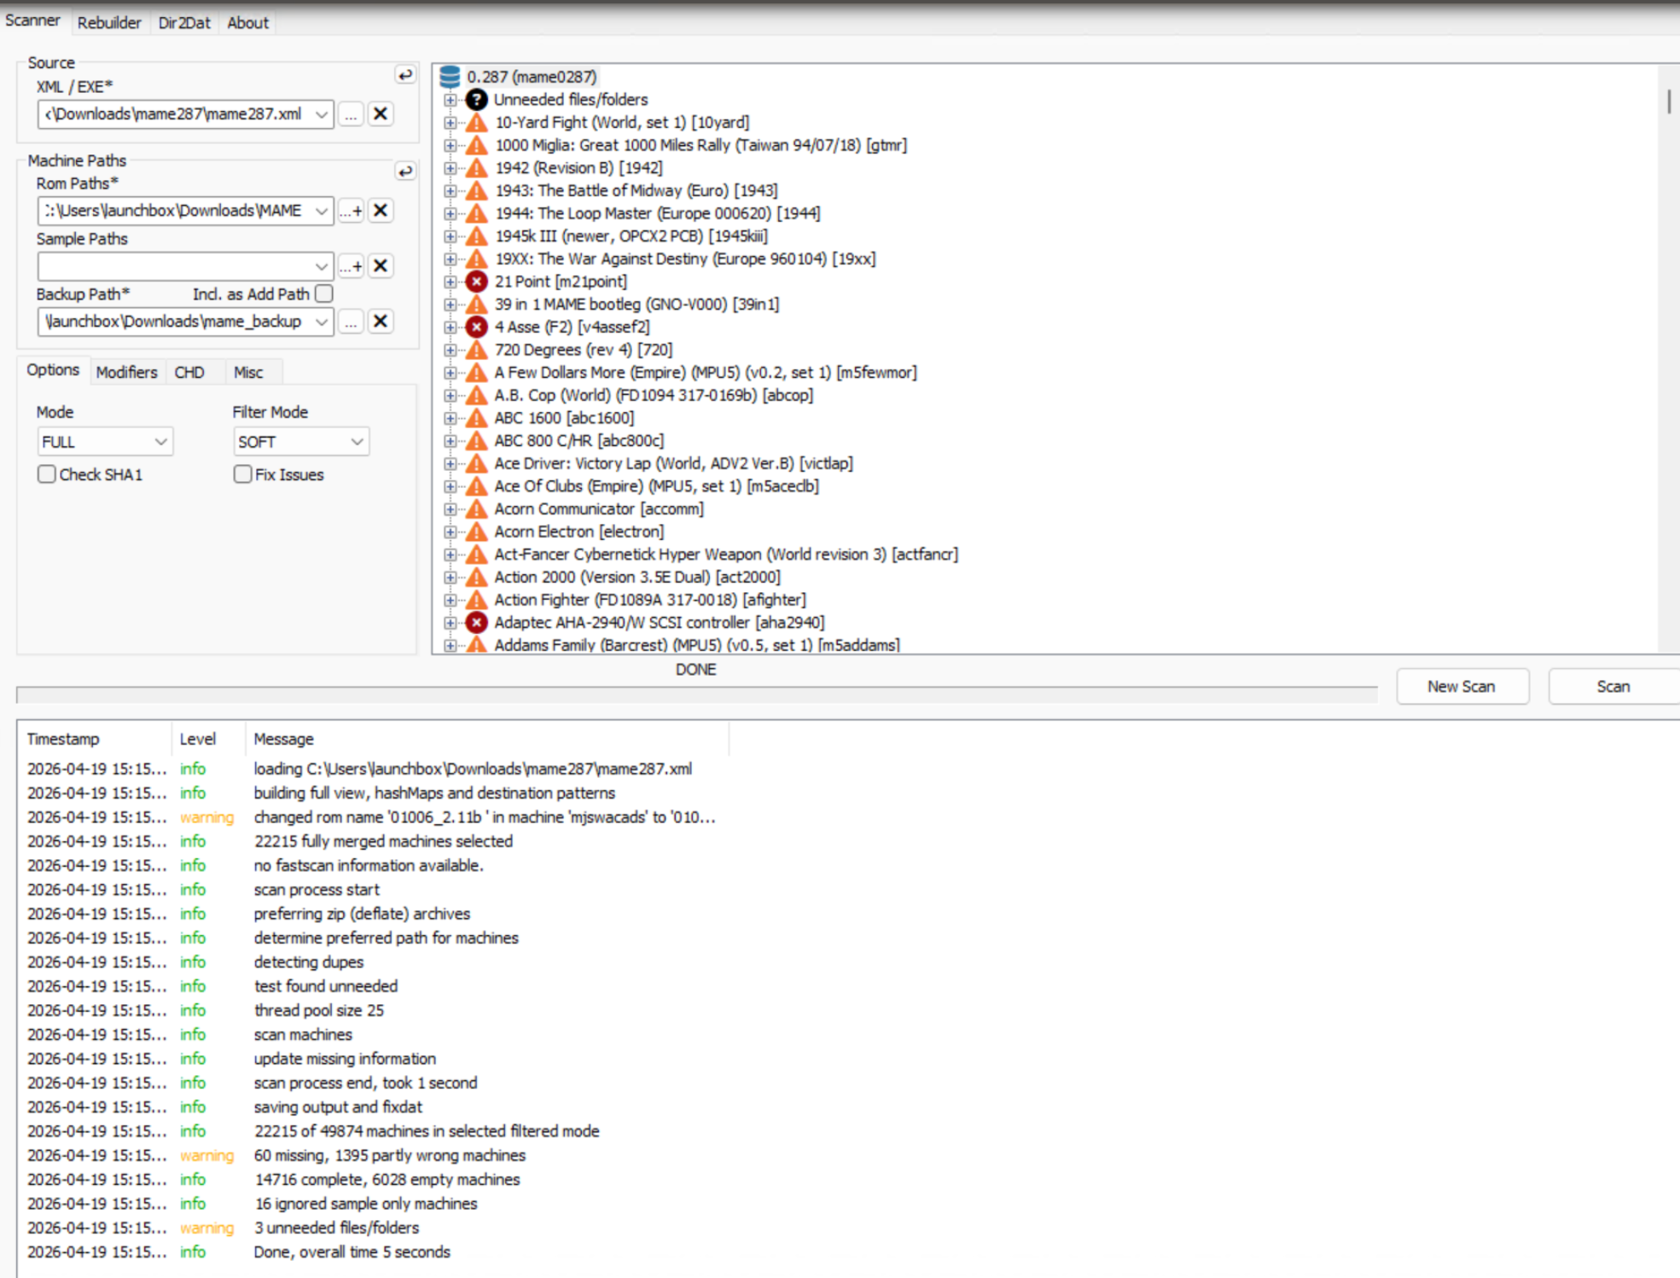Click the warning triangle beside 10-Yard Fight
1680x1278 pixels.
click(x=477, y=122)
